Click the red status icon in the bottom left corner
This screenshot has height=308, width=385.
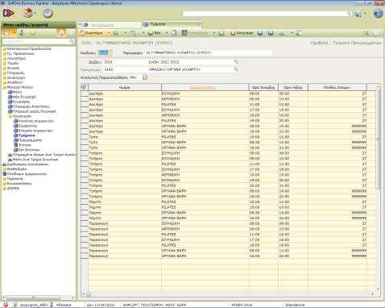click(6, 305)
